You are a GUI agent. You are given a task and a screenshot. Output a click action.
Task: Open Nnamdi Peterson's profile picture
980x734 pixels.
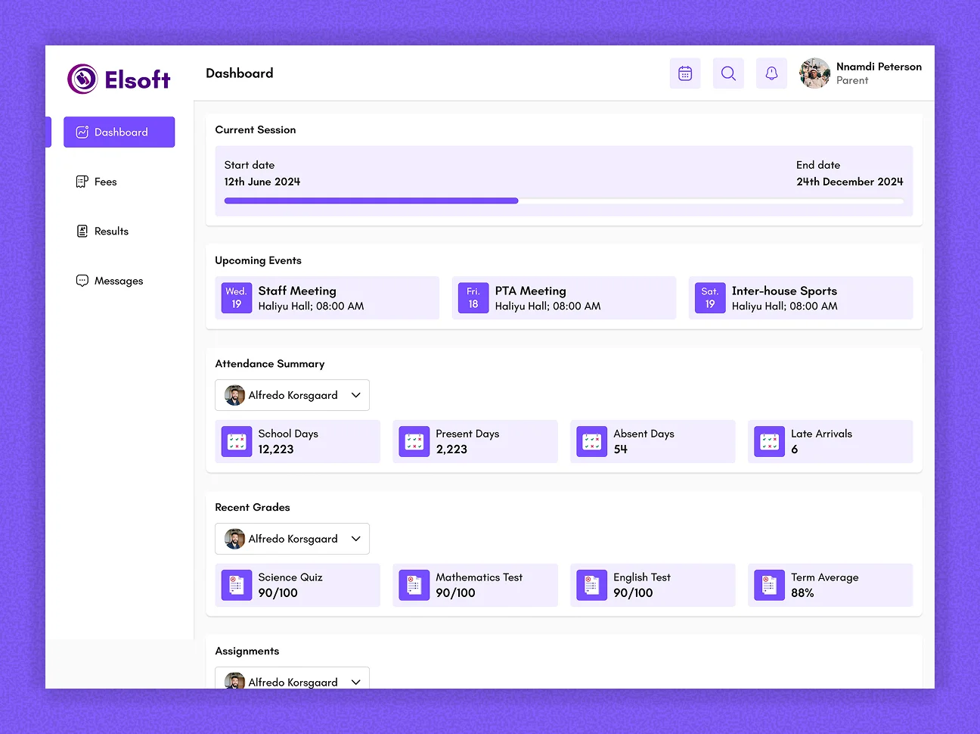[x=814, y=73]
